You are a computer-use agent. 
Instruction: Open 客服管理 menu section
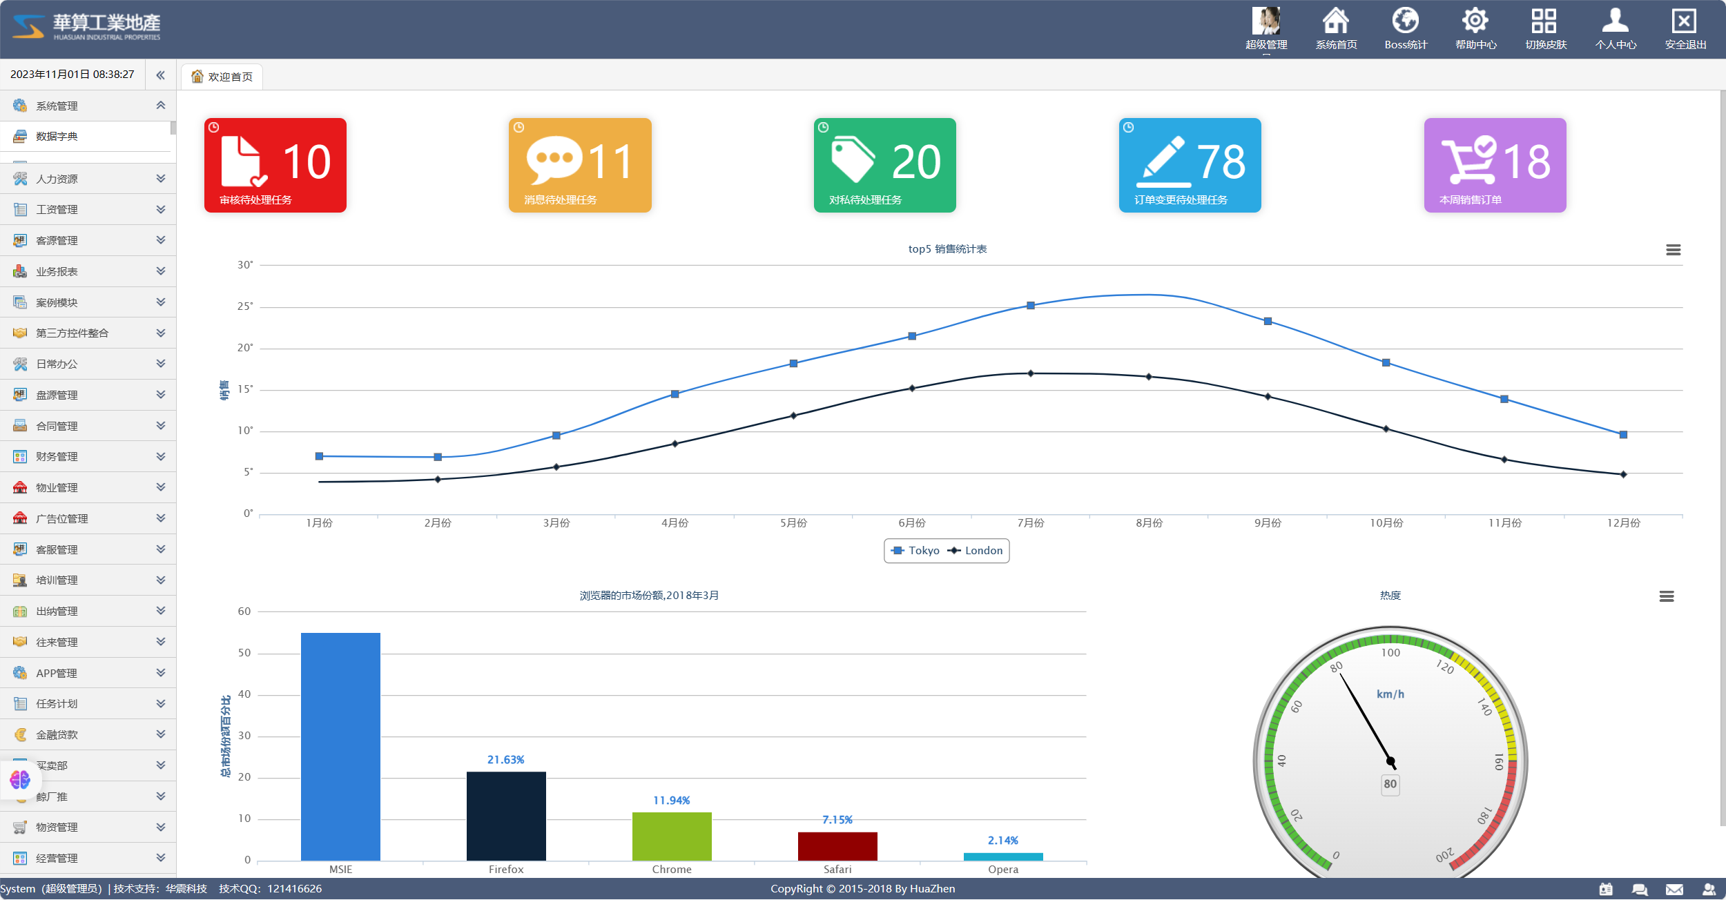click(88, 549)
